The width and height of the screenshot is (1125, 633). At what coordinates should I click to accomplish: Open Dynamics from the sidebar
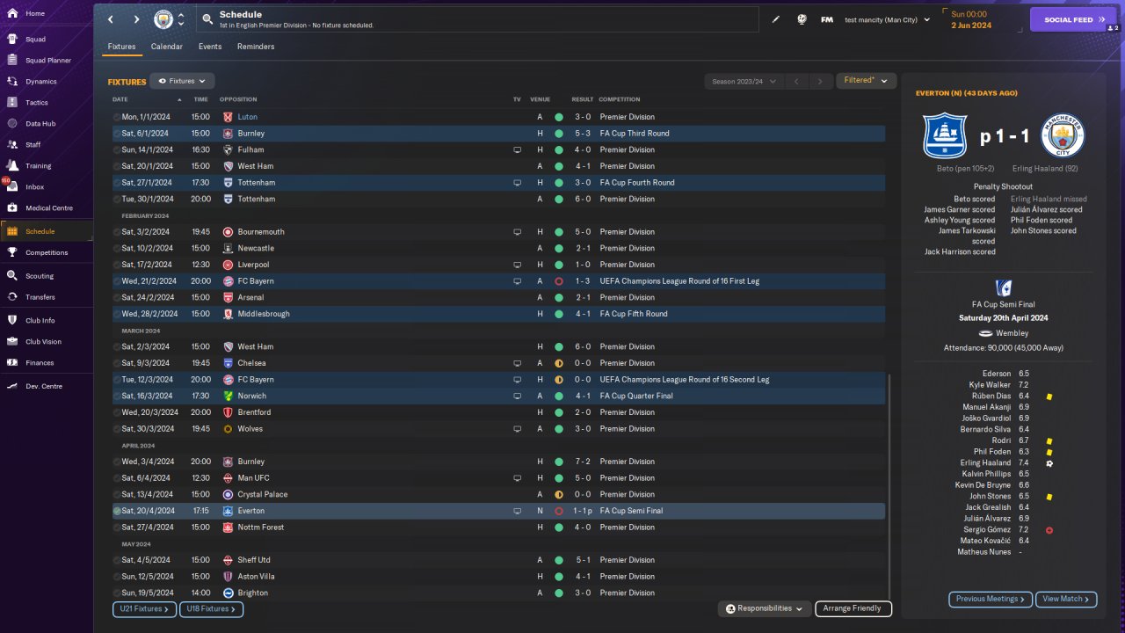point(47,82)
